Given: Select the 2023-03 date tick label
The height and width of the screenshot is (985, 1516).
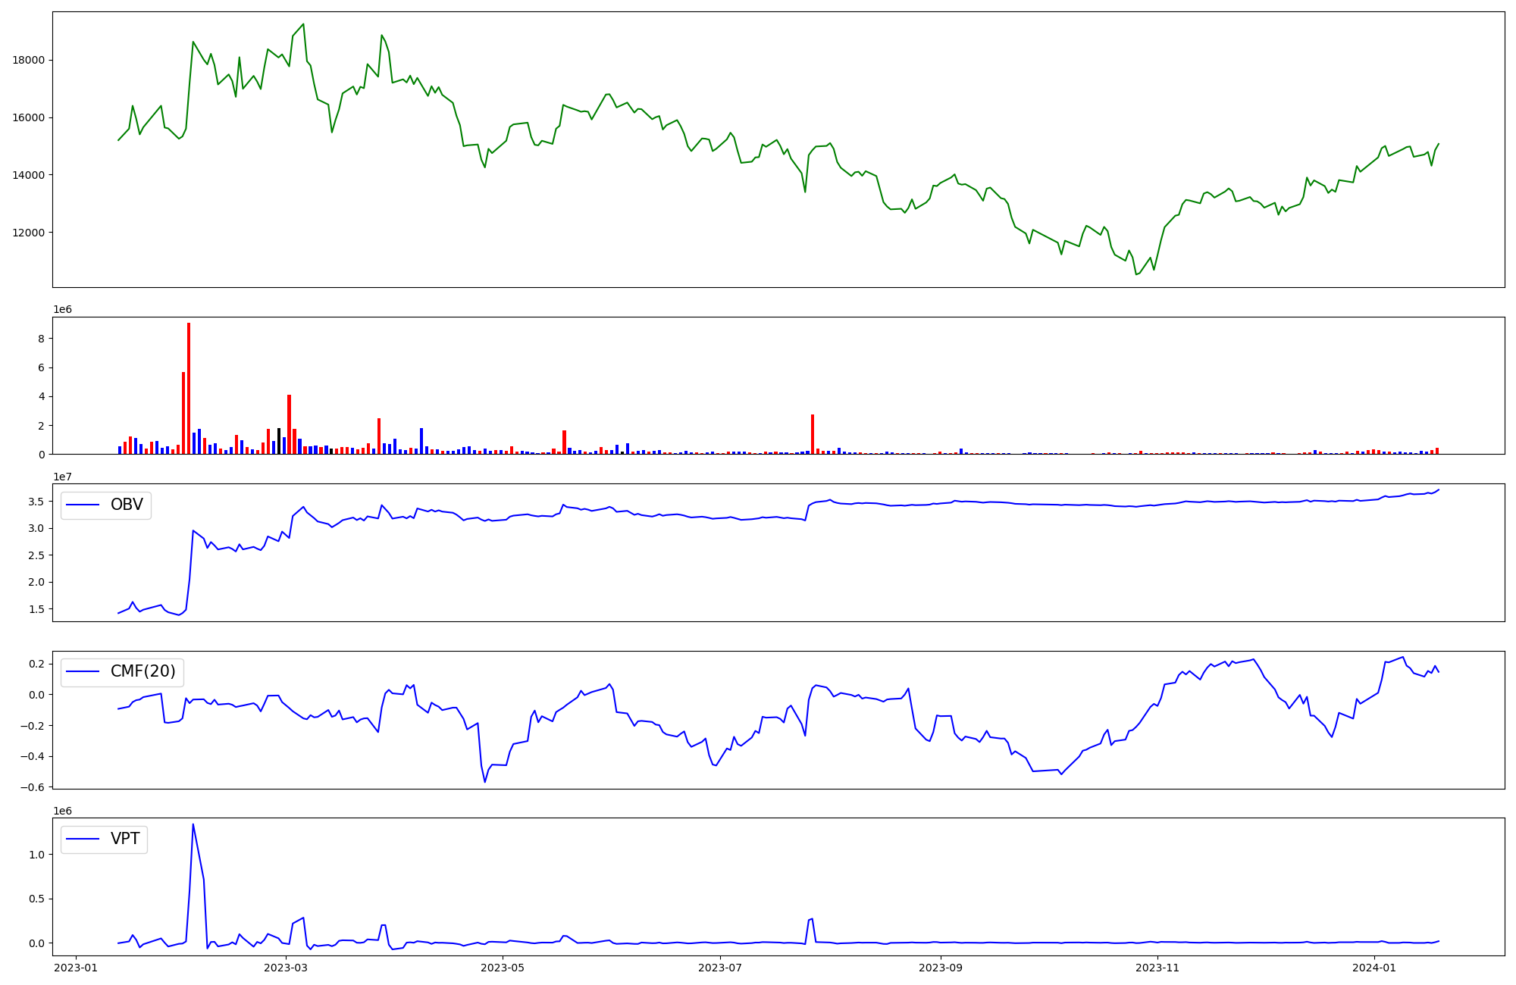Looking at the screenshot, I should click(x=286, y=968).
